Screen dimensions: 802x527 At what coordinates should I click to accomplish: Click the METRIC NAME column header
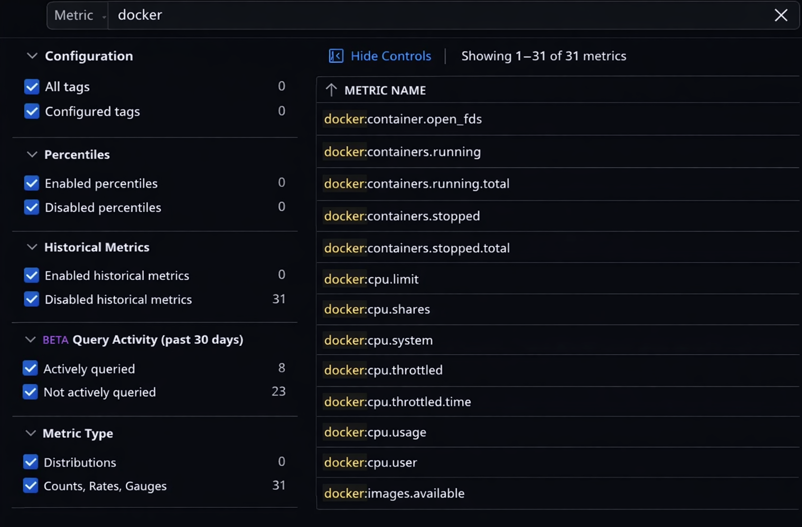(385, 90)
